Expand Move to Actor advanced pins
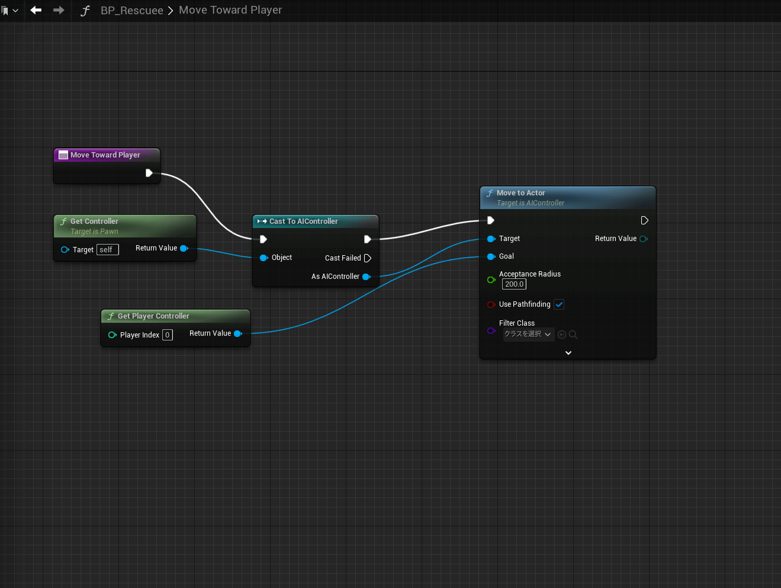This screenshot has height=588, width=781. click(568, 353)
